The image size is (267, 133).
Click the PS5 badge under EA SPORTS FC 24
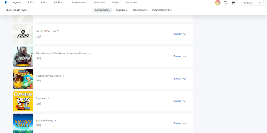point(38,36)
